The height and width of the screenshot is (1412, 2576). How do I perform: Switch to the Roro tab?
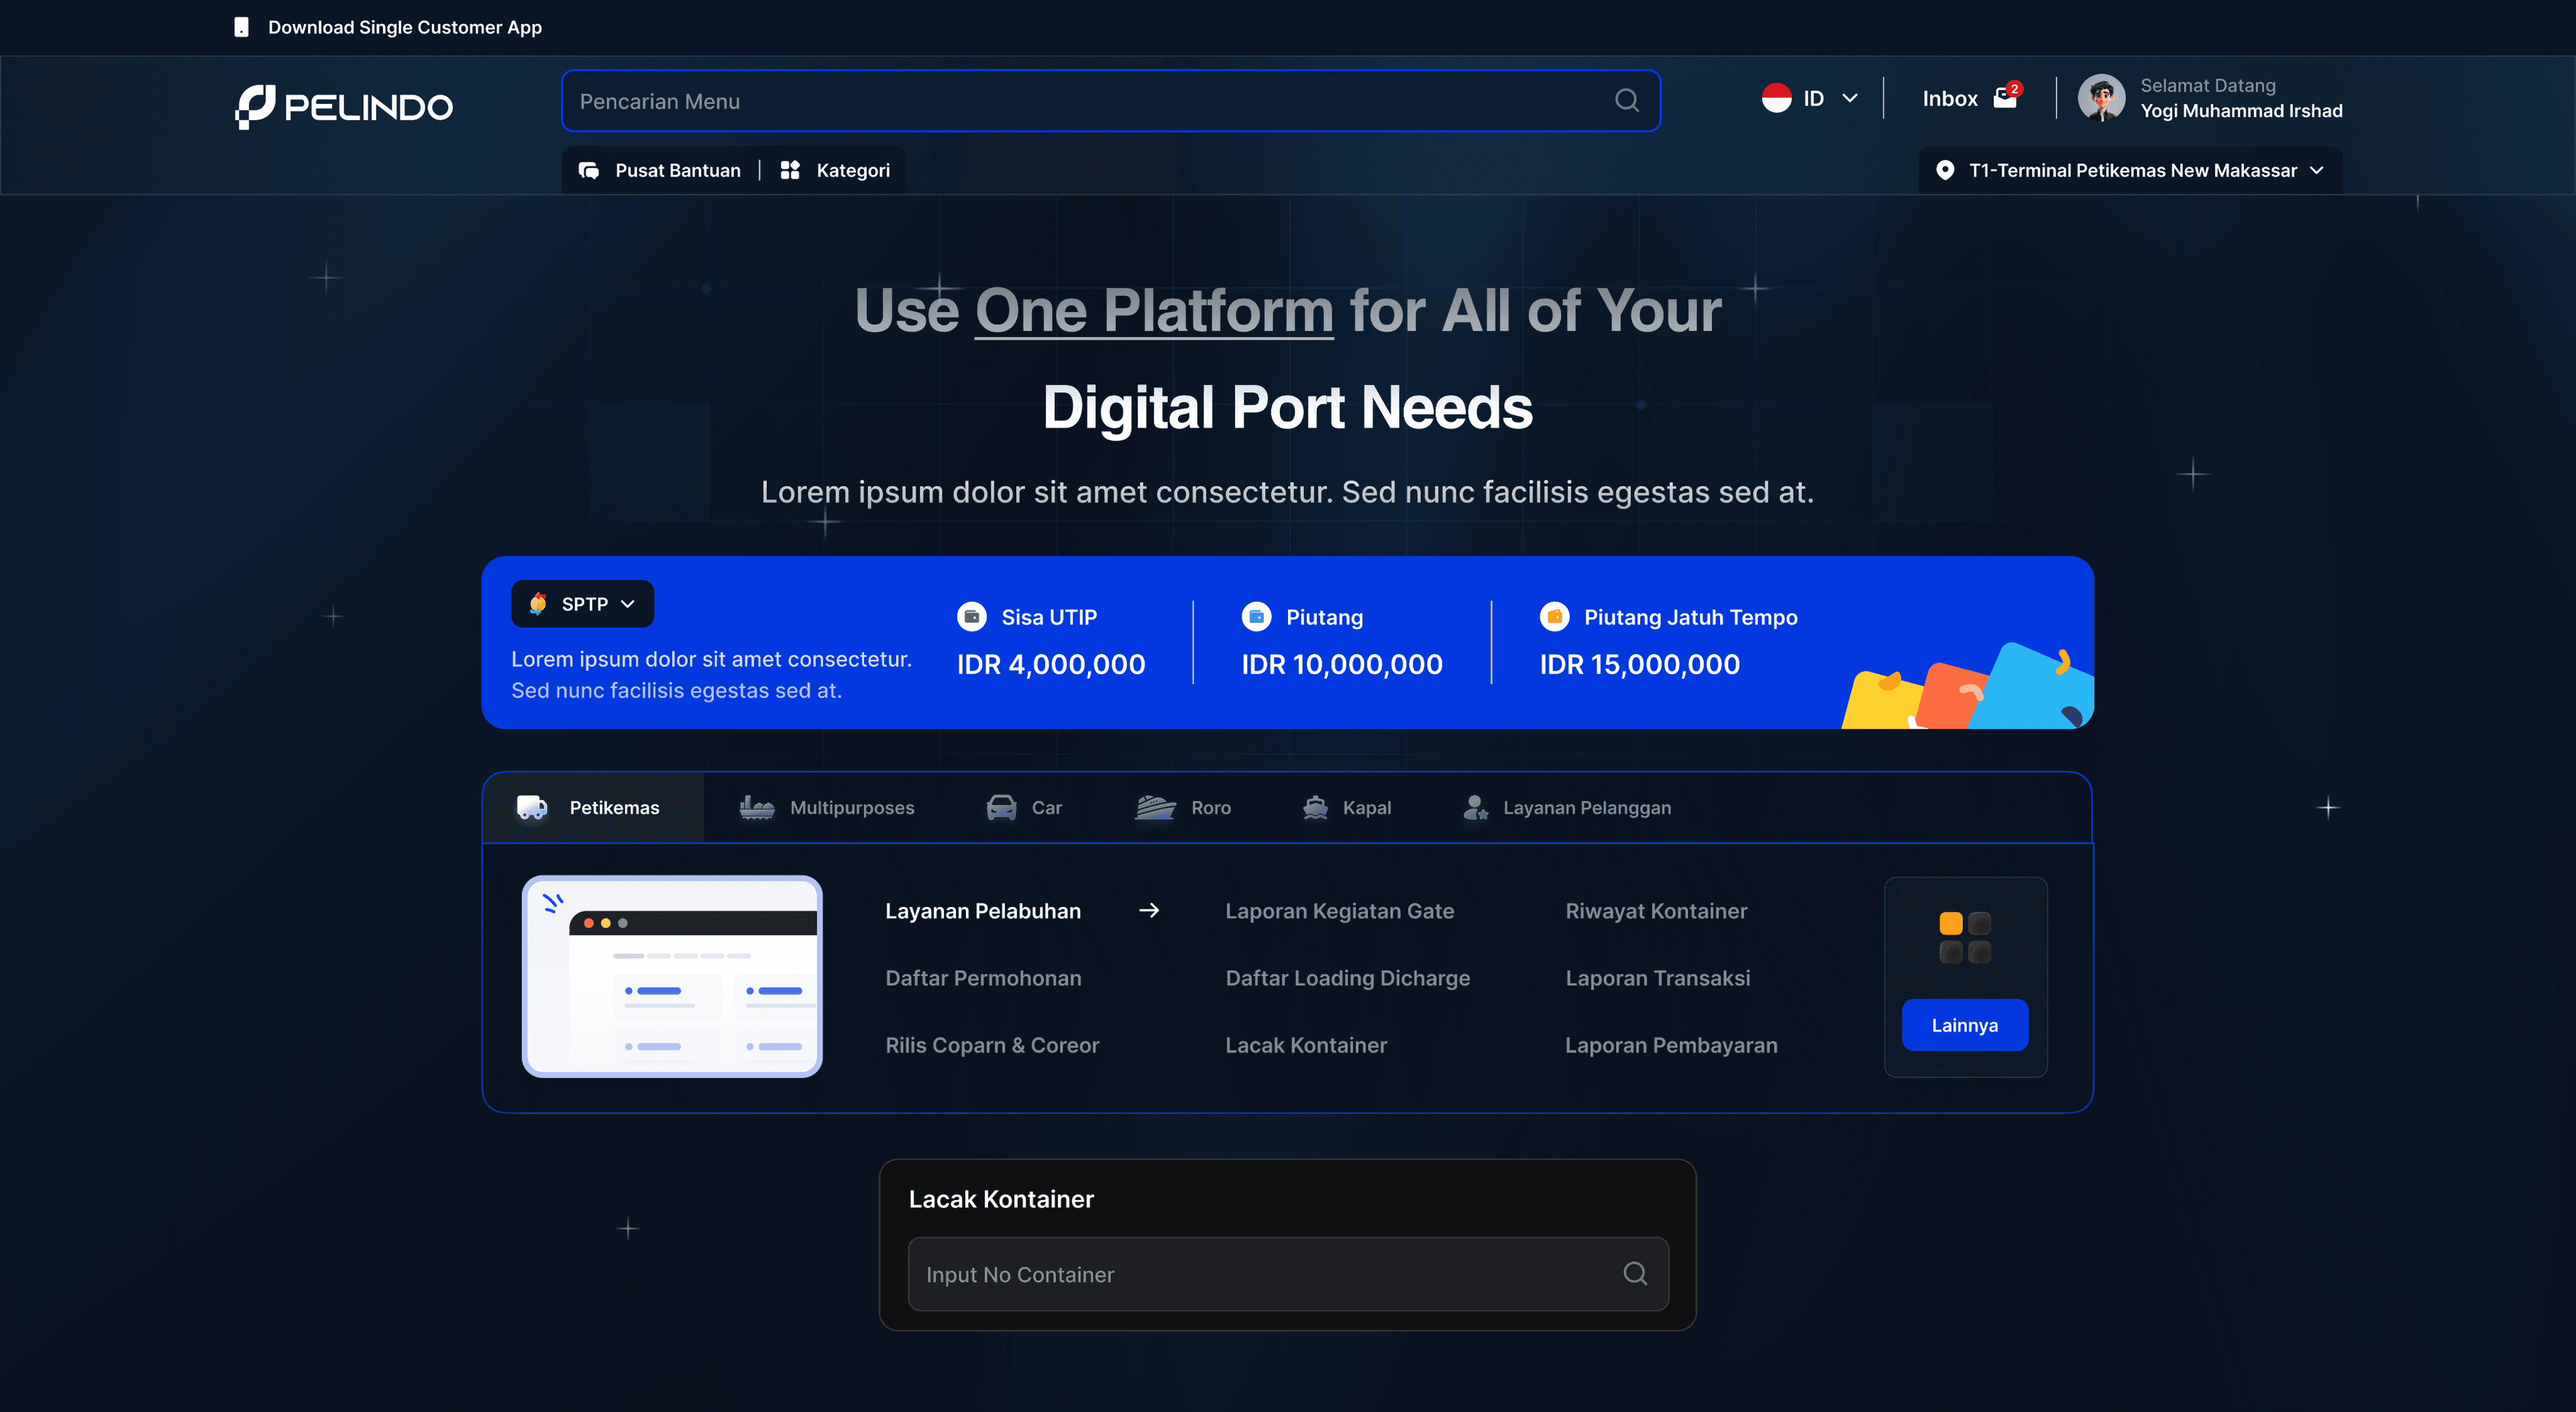1183,807
